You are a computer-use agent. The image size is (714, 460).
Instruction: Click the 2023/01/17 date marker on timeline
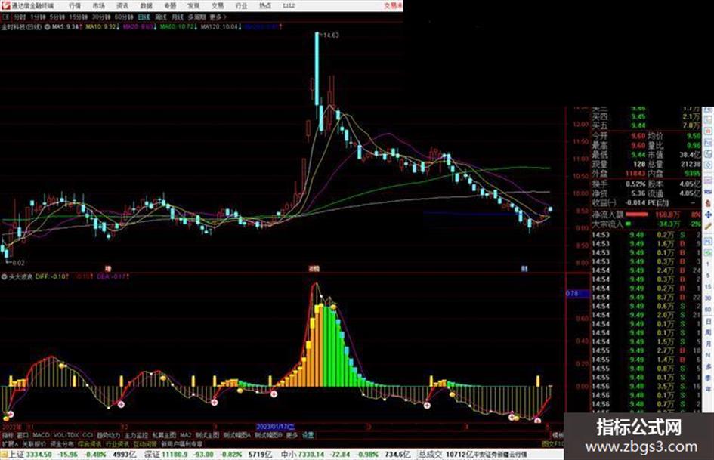(x=276, y=427)
